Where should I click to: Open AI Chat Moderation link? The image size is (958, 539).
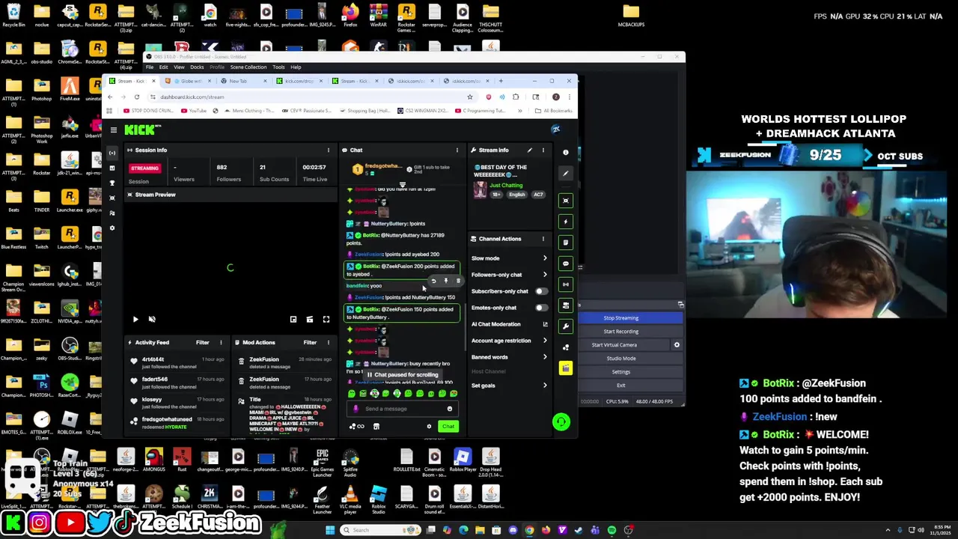click(x=509, y=324)
